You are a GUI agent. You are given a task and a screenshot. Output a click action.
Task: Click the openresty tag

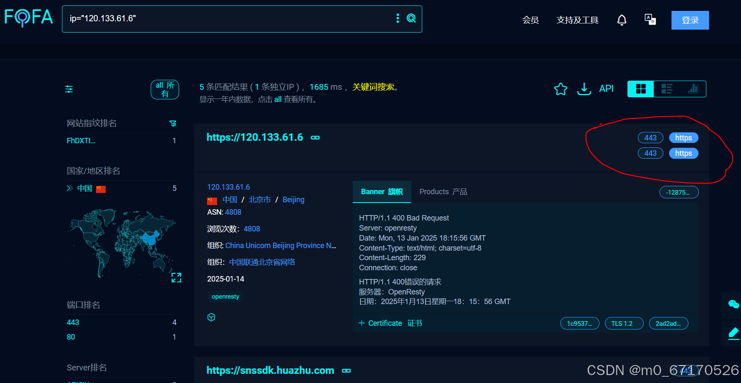coord(225,297)
